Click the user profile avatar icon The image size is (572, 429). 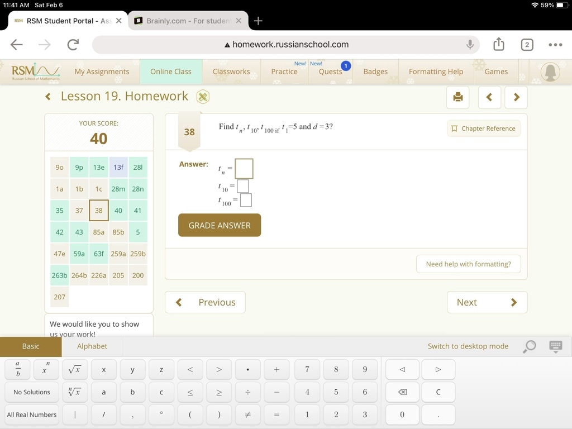pos(550,72)
